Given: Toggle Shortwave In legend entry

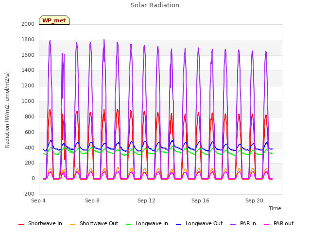Looking at the screenshot, I should point(40,223).
